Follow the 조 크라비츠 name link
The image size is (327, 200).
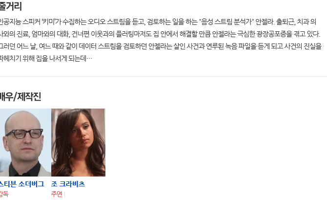[68, 184]
